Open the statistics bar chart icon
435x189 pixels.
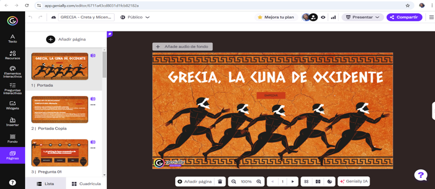click(333, 17)
